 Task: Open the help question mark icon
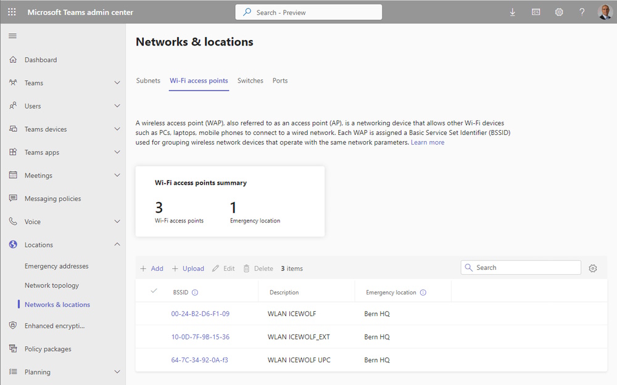pos(582,12)
